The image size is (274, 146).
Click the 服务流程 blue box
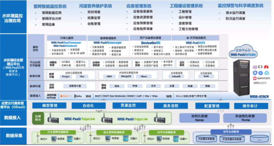pyautogui.click(x=171, y=106)
